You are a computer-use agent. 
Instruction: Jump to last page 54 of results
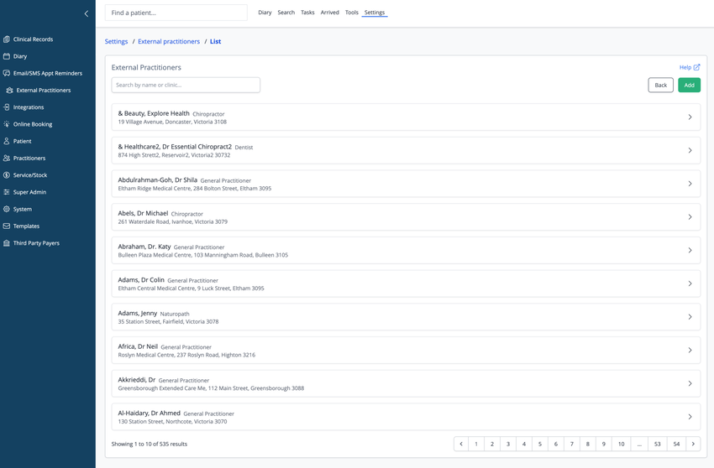[676, 444]
